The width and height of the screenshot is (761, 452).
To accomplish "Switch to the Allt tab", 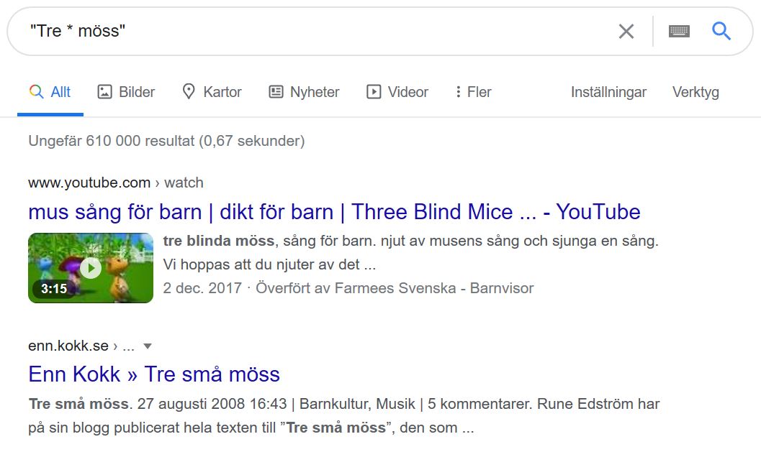I will [x=50, y=91].
